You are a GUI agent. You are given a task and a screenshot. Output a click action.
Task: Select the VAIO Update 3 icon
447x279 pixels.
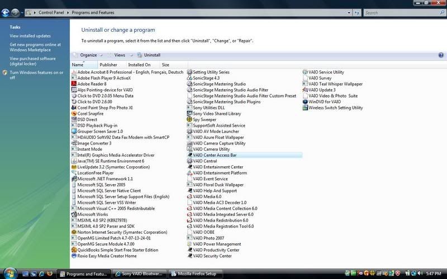point(305,90)
